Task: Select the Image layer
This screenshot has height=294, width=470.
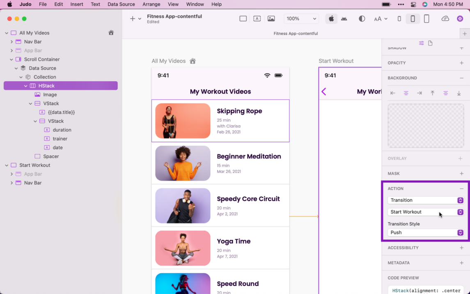Action: (50, 95)
